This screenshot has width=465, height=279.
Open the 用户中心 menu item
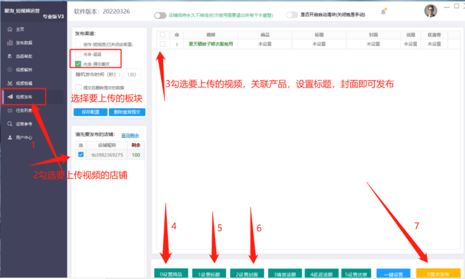tap(24, 137)
